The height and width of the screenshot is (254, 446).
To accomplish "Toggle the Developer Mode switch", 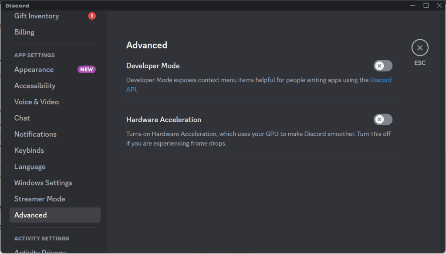I will 383,66.
